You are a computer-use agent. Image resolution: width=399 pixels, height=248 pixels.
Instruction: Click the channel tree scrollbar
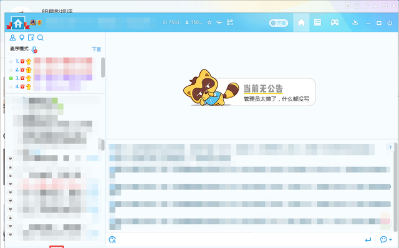(103, 145)
